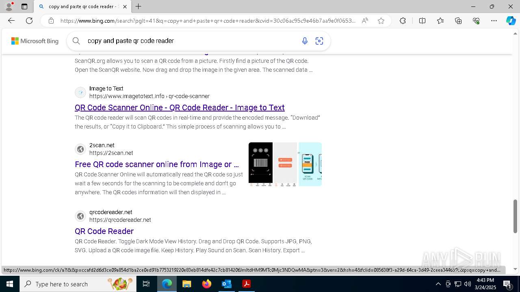The width and height of the screenshot is (520, 292).
Task: View site information lock icon
Action: [x=51, y=21]
